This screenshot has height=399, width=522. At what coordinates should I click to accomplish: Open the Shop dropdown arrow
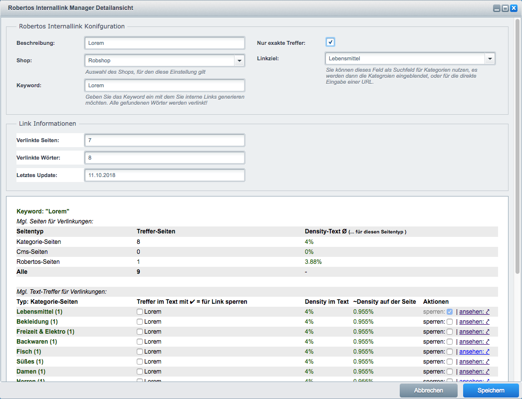click(x=240, y=60)
